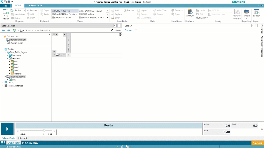Open the Section1 dropdown in Organize
The height and width of the screenshot is (148, 264).
click(x=20, y=11)
